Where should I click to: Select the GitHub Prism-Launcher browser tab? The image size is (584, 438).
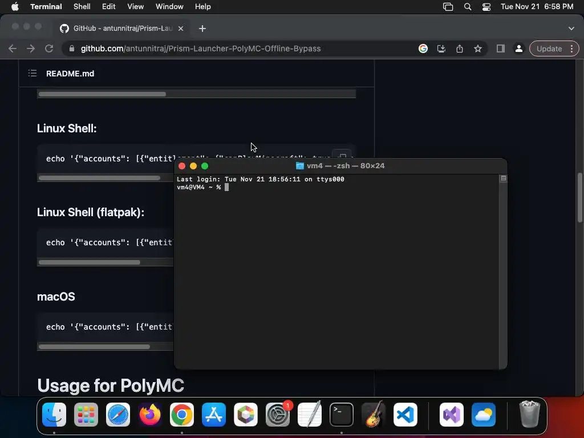click(x=123, y=29)
